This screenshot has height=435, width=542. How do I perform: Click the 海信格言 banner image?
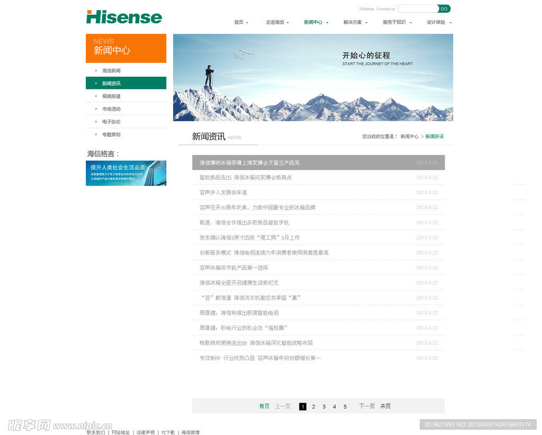[x=126, y=173]
